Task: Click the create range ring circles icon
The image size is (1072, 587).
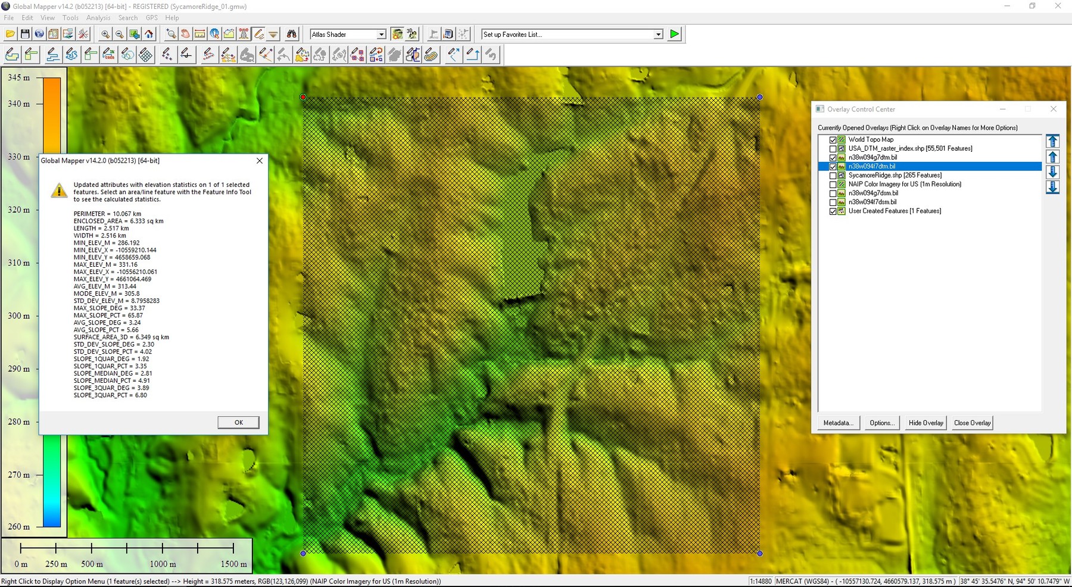Action: point(127,55)
